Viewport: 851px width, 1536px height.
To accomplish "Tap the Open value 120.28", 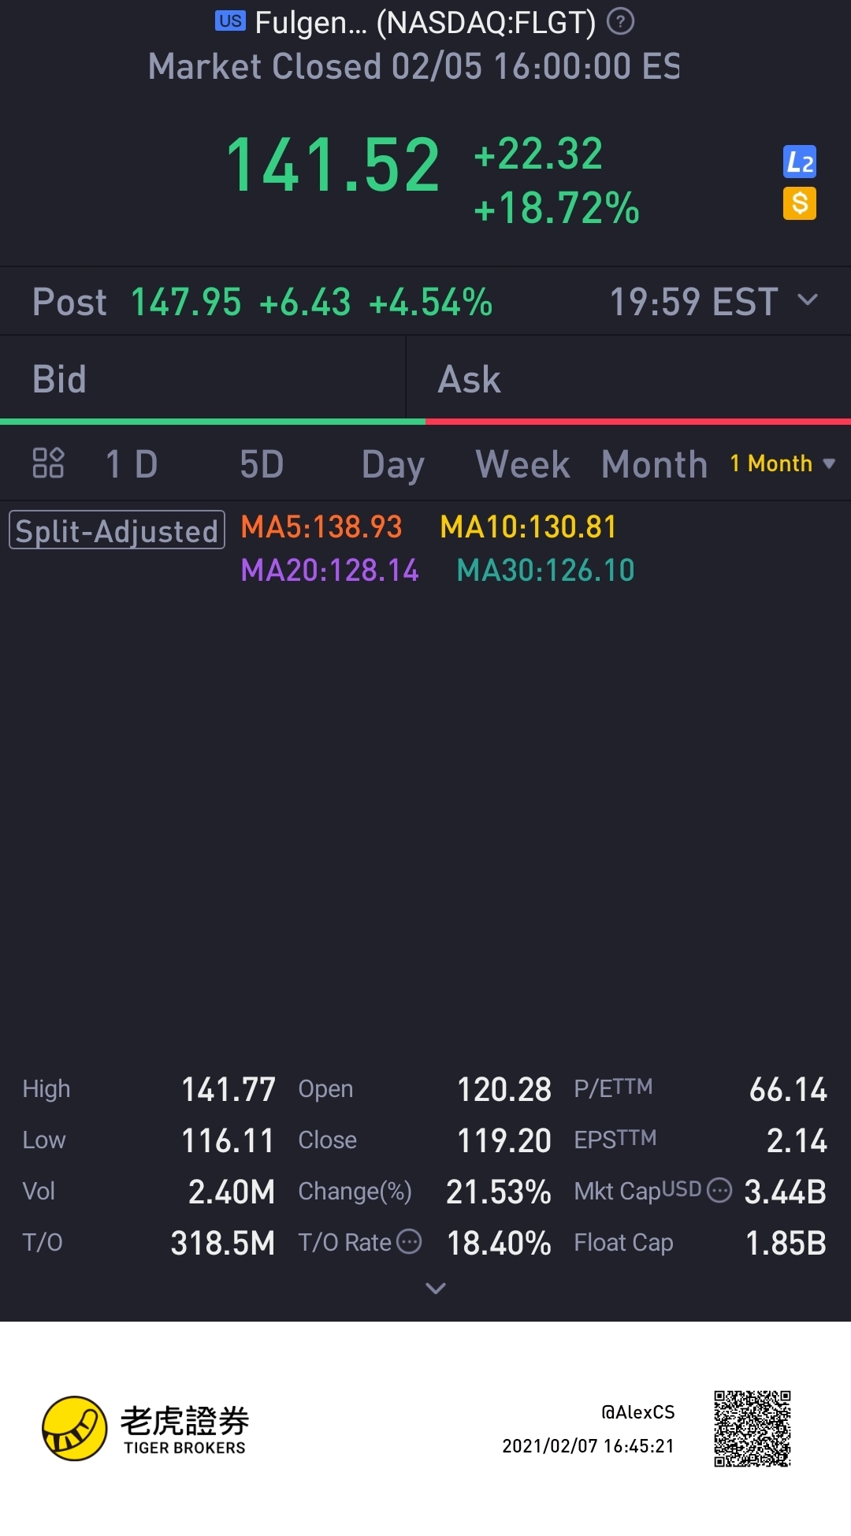I will tap(504, 1090).
